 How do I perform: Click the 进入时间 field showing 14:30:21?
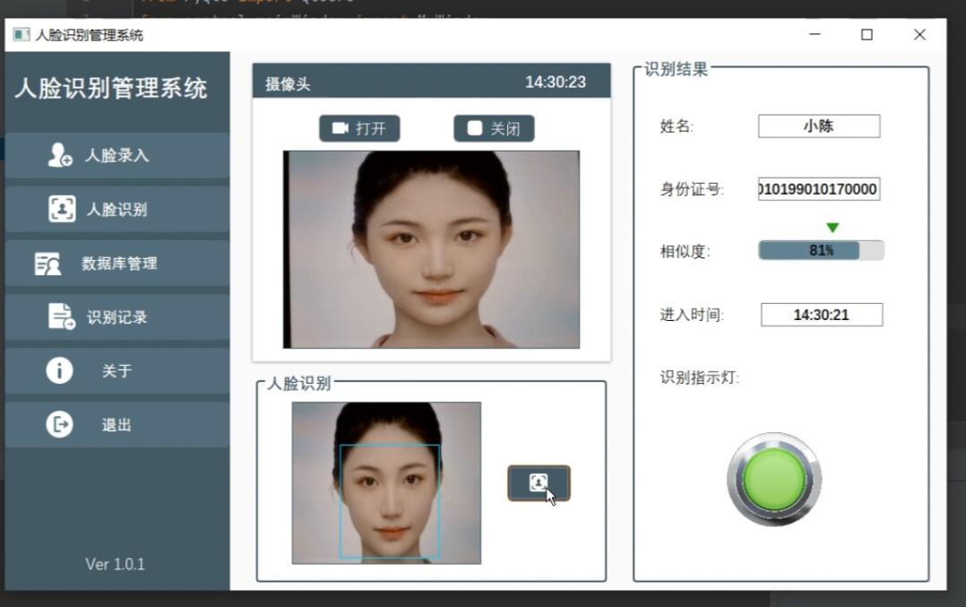[821, 314]
